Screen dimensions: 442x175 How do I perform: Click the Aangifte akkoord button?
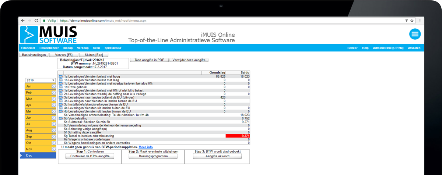click(x=217, y=156)
